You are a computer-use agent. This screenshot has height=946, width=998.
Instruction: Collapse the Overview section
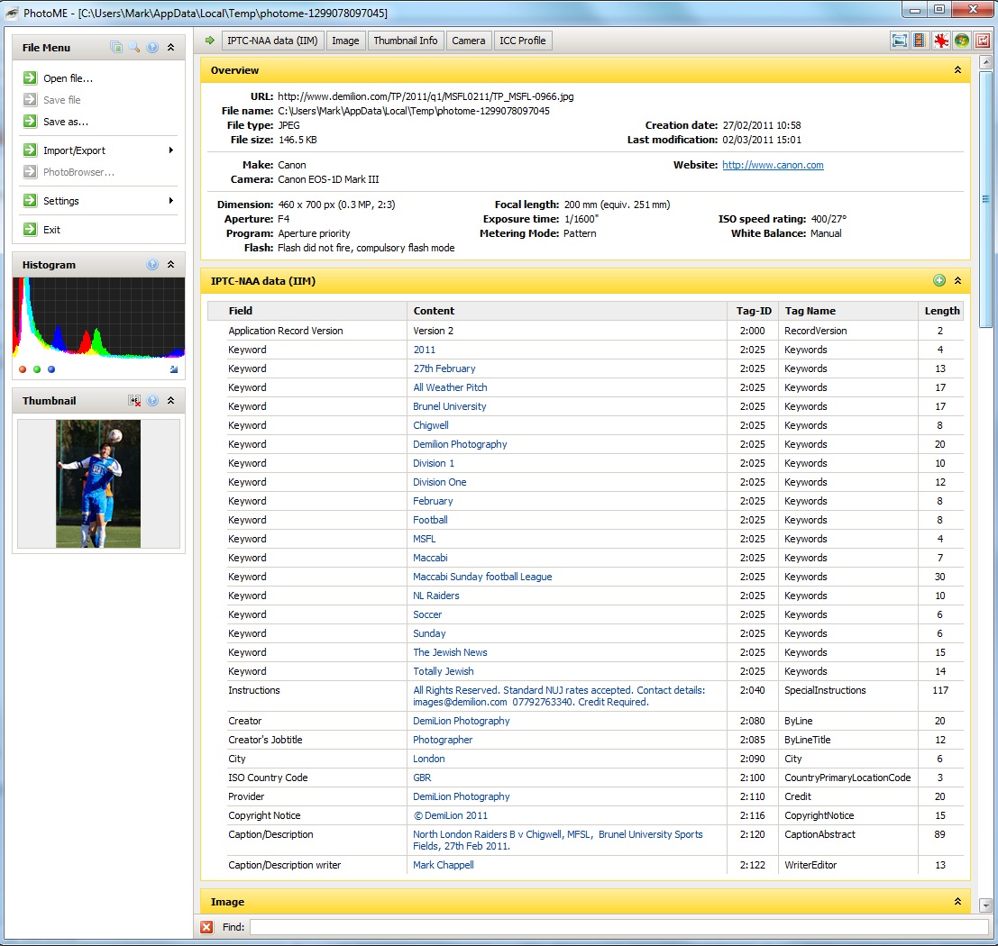click(957, 70)
